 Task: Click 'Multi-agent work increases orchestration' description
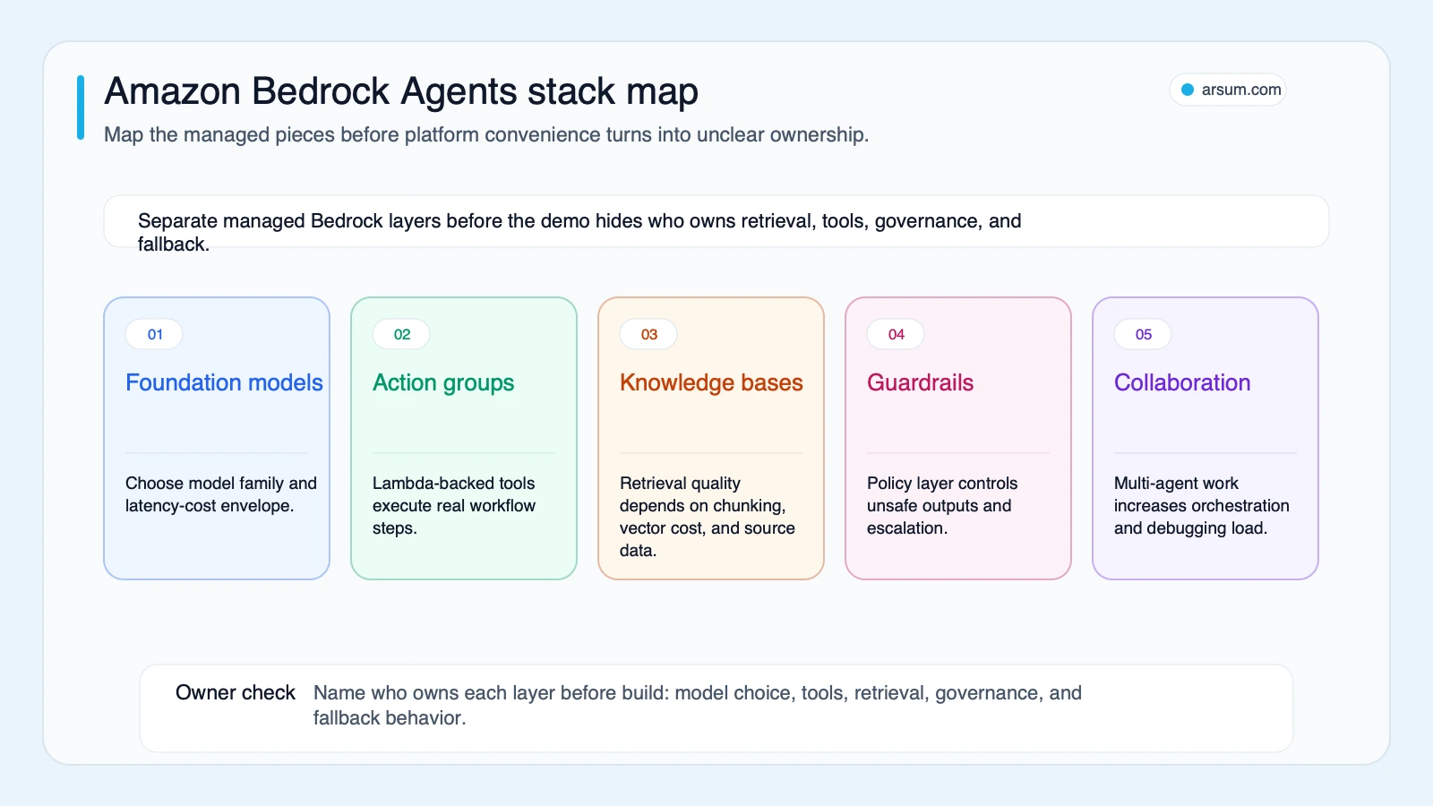[x=1202, y=506]
